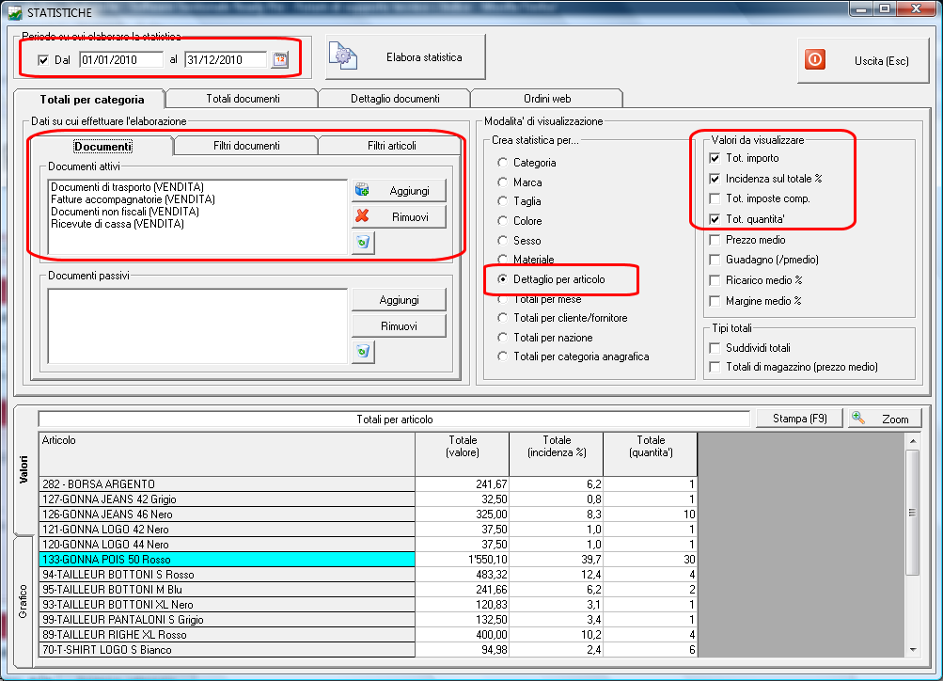Enable the Prezzo medio checkbox
Image resolution: width=943 pixels, height=681 pixels.
pyautogui.click(x=715, y=240)
